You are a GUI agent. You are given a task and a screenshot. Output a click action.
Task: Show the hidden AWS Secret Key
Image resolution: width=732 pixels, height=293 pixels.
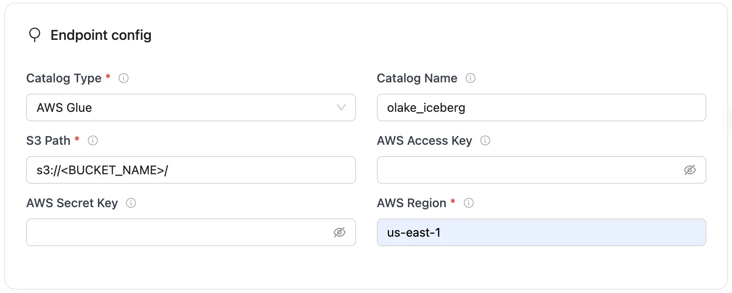tap(340, 232)
